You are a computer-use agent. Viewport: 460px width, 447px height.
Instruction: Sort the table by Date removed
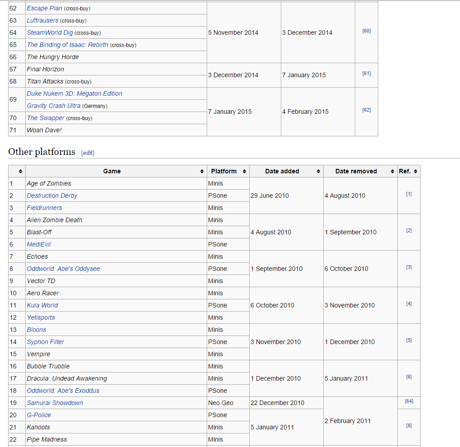click(x=392, y=172)
